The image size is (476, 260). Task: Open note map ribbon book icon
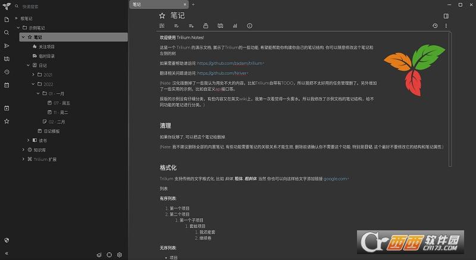(220, 26)
